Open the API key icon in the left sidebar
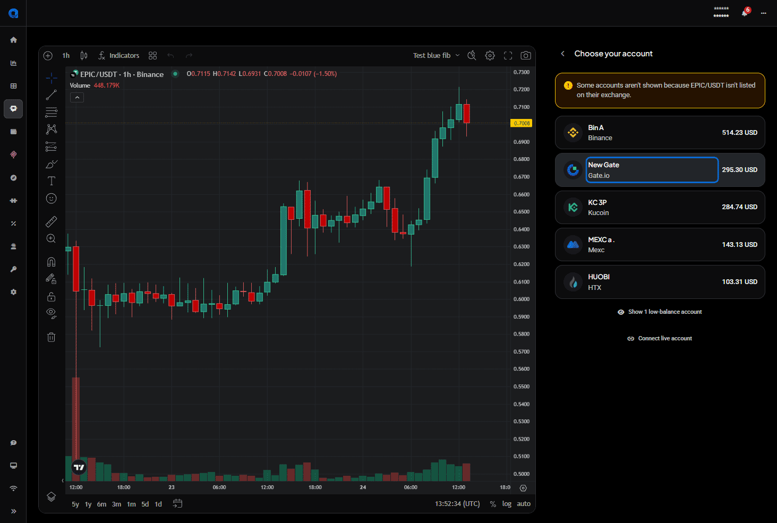The height and width of the screenshot is (523, 777). click(x=13, y=269)
